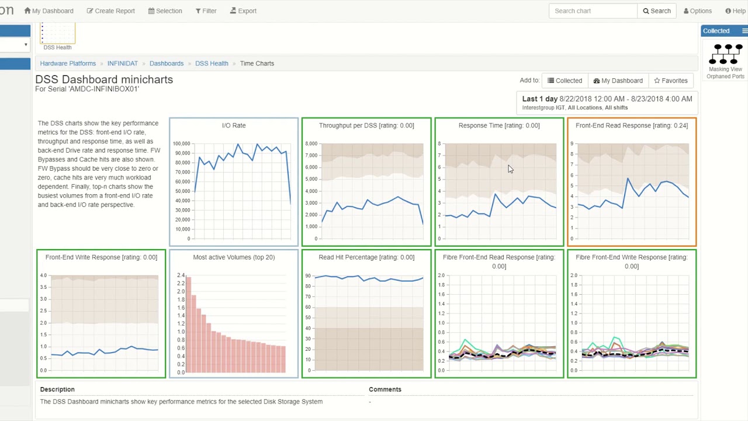Click the Search chart input field
The height and width of the screenshot is (421, 748).
click(593, 11)
